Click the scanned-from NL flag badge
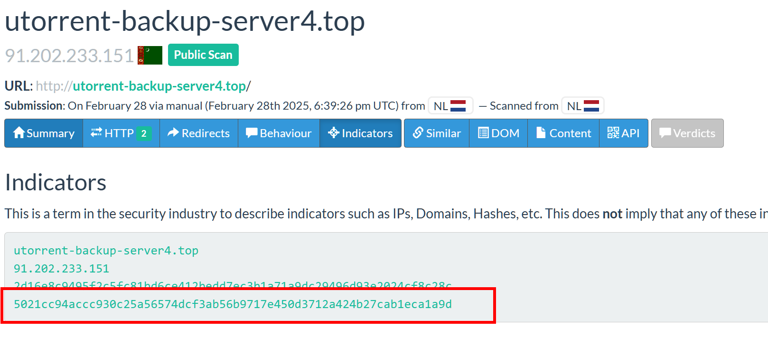 point(583,105)
